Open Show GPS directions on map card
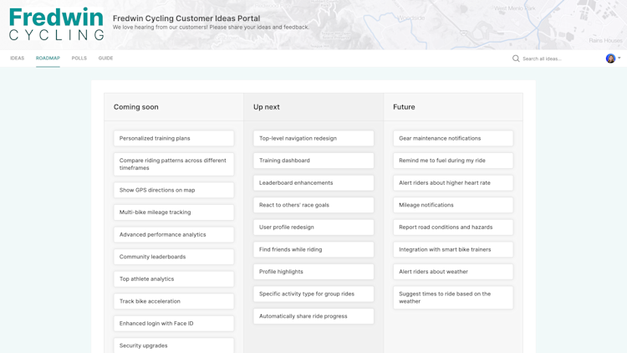 click(x=174, y=190)
